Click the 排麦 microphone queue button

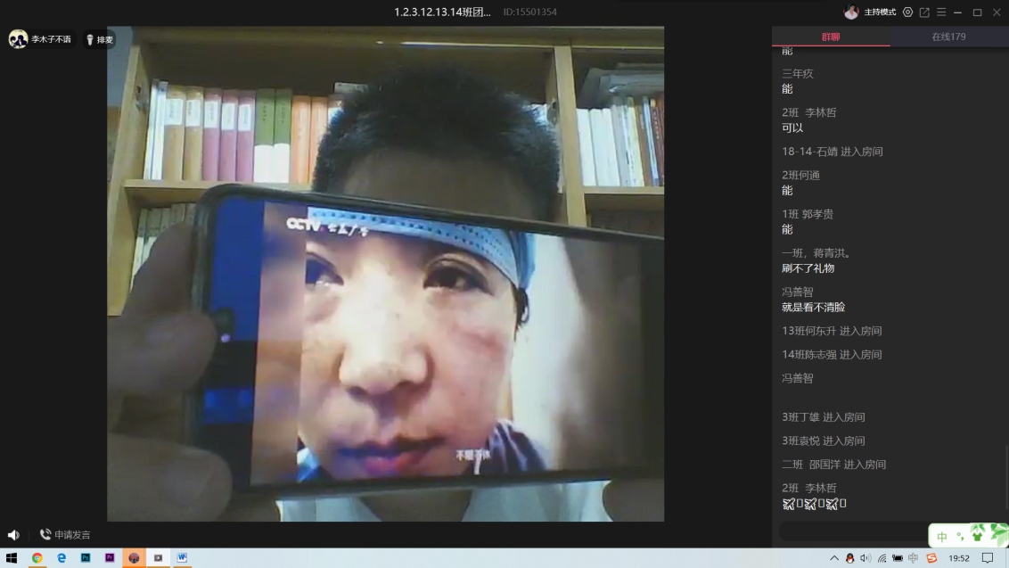tap(100, 40)
